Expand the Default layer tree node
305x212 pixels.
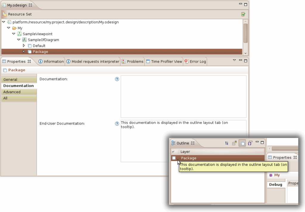click(x=24, y=46)
